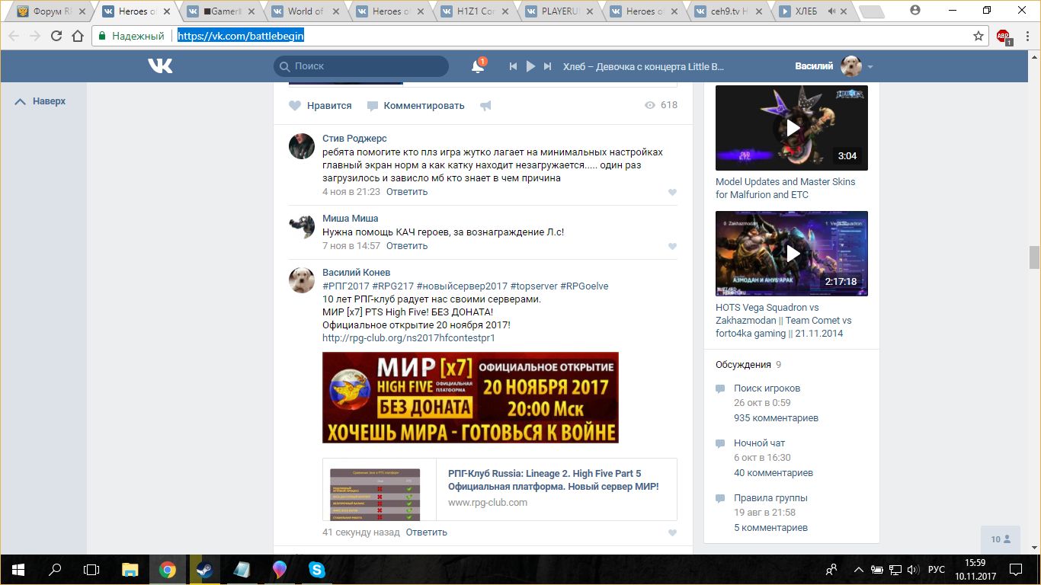Viewport: 1041px width, 585px height.
Task: Click Наверх to scroll to top
Action: click(x=41, y=101)
